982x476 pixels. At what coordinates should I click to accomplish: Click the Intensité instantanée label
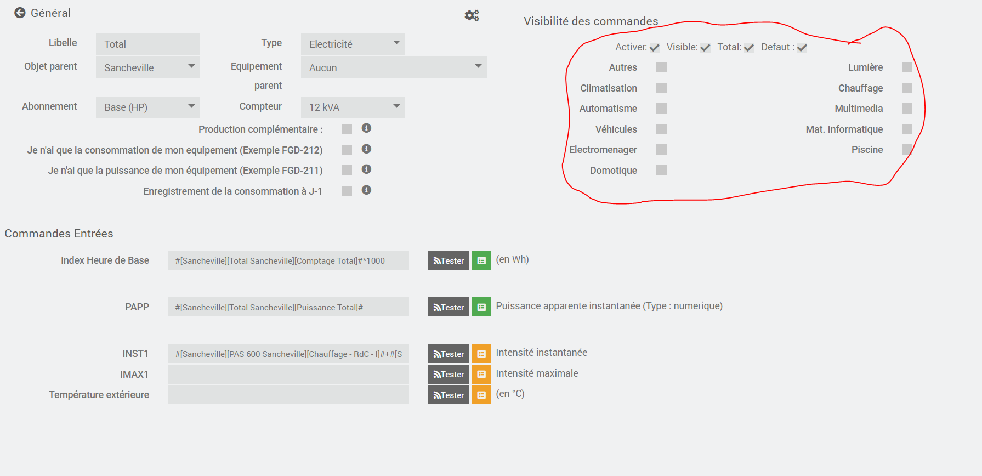tap(541, 353)
